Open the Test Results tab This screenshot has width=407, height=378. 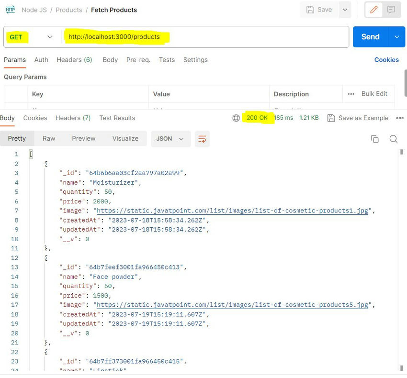coord(117,118)
